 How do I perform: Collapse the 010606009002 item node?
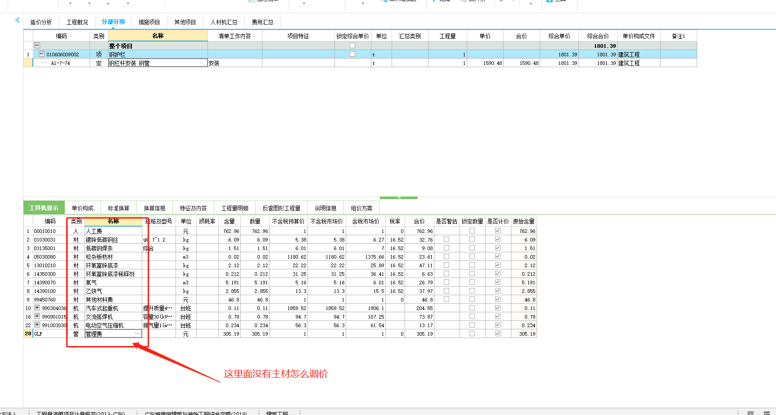[x=41, y=54]
